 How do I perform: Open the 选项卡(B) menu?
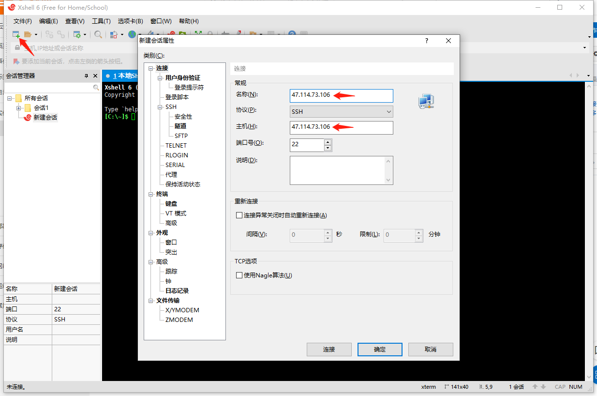(130, 21)
